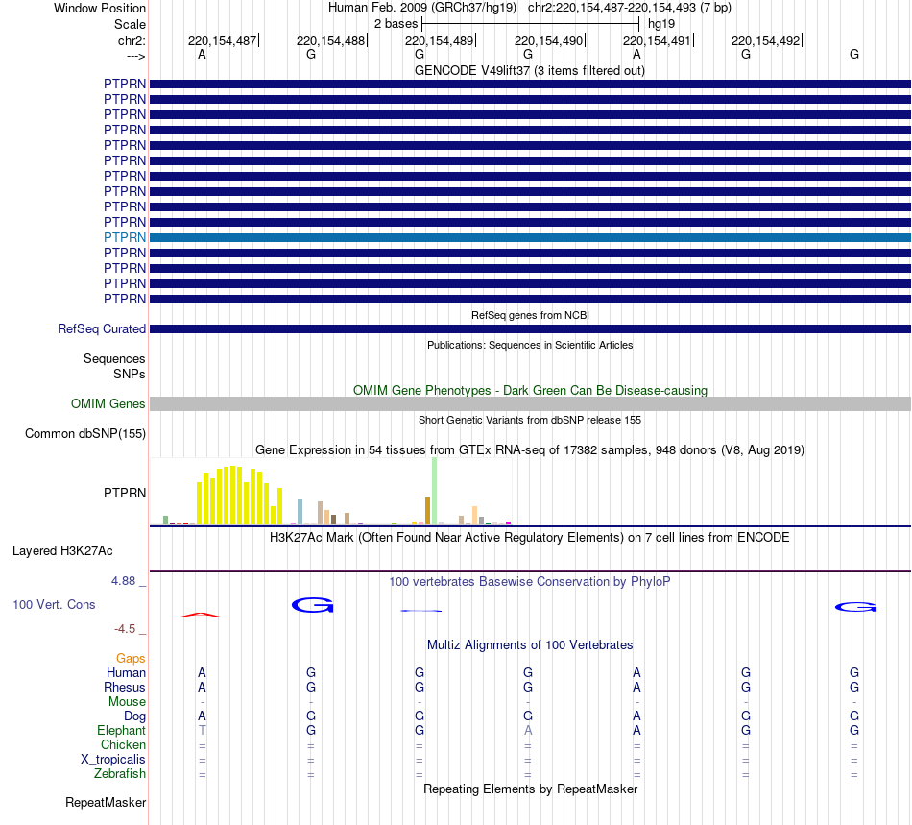Click the light-blue highlighted PTPRN transcript label
Image resolution: width=912 pixels, height=825 pixels.
pos(125,237)
